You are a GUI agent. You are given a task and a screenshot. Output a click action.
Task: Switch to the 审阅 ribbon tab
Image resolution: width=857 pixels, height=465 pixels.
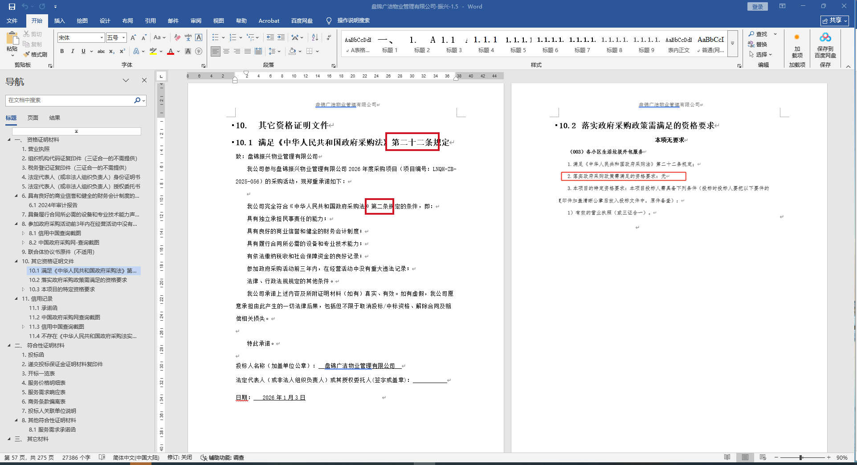[196, 20]
